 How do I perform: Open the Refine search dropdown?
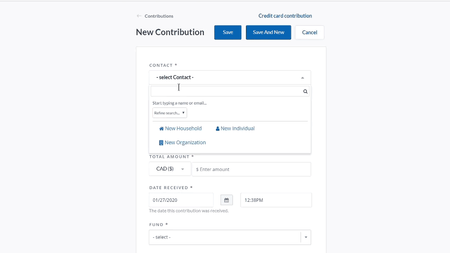click(x=169, y=113)
